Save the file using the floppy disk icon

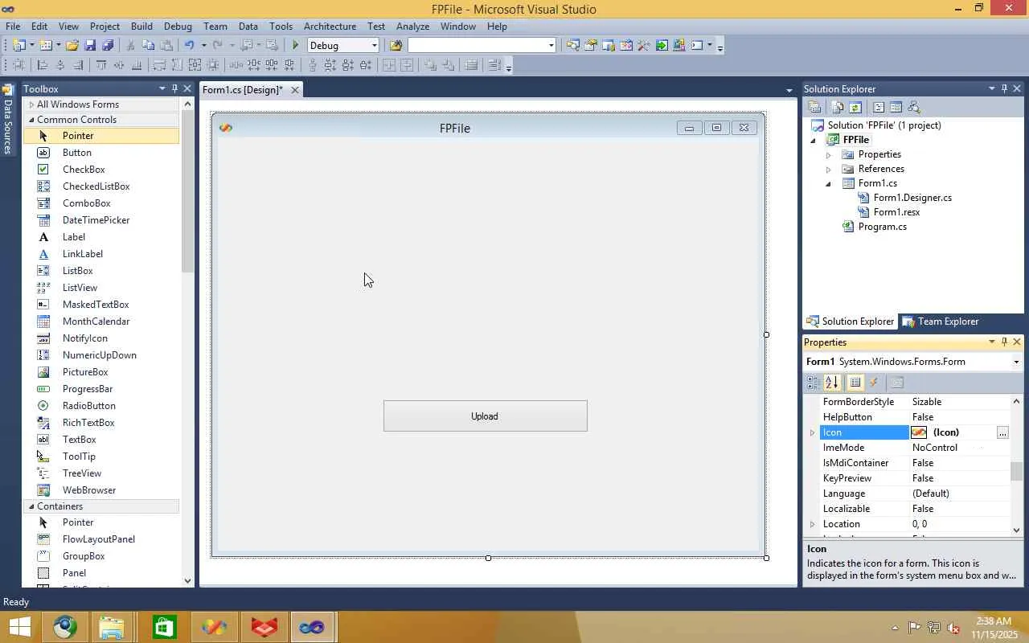(x=90, y=46)
